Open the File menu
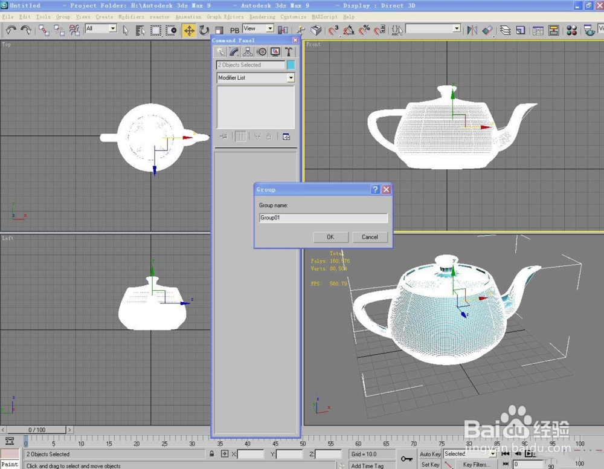 click(x=8, y=17)
